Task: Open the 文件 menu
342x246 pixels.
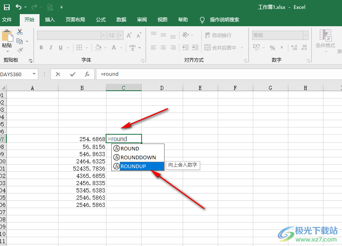Action: point(7,20)
